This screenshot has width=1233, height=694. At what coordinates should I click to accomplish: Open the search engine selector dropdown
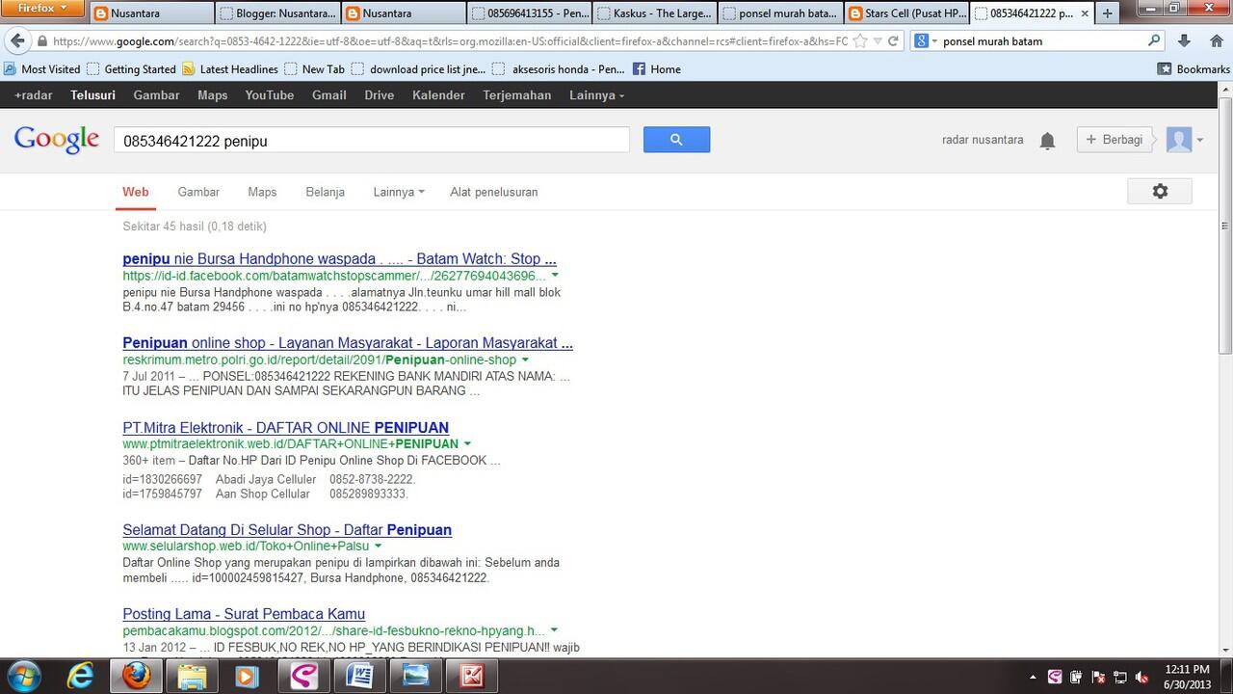point(925,41)
